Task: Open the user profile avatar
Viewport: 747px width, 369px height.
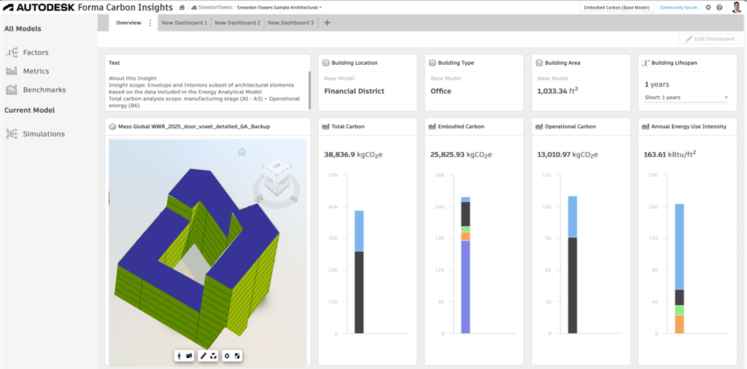Action: [736, 7]
